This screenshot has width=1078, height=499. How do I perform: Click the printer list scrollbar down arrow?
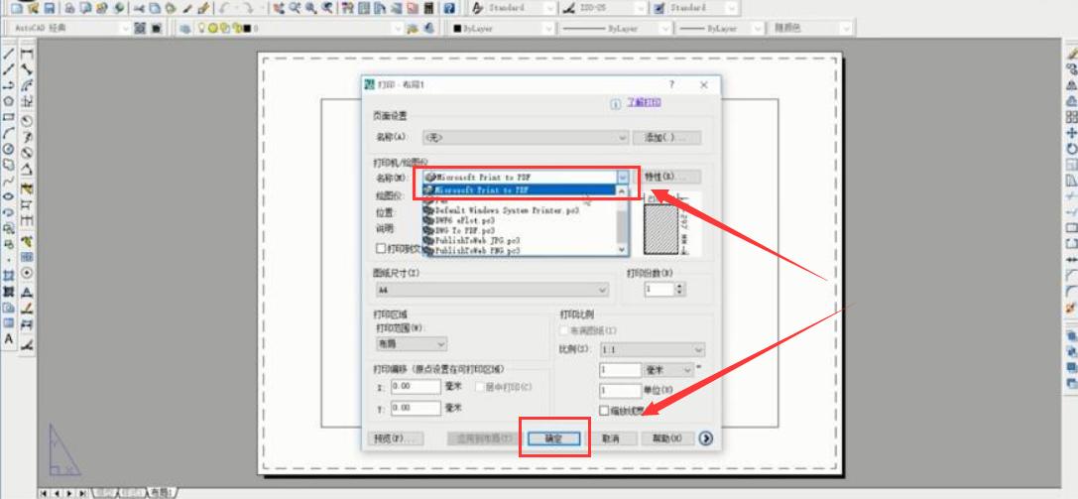pos(622,250)
